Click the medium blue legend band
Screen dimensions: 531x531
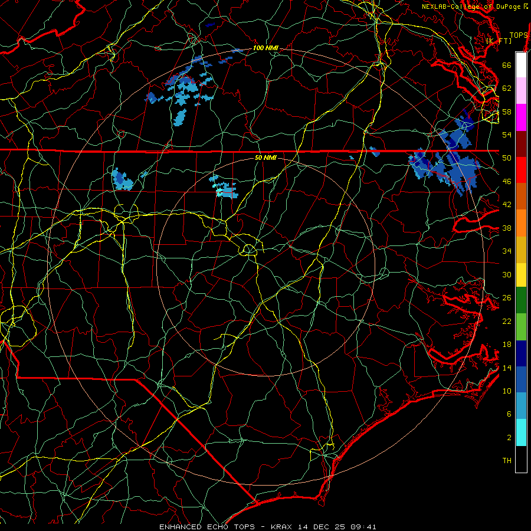[x=521, y=380]
